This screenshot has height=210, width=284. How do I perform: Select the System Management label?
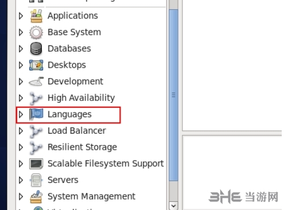(x=91, y=197)
